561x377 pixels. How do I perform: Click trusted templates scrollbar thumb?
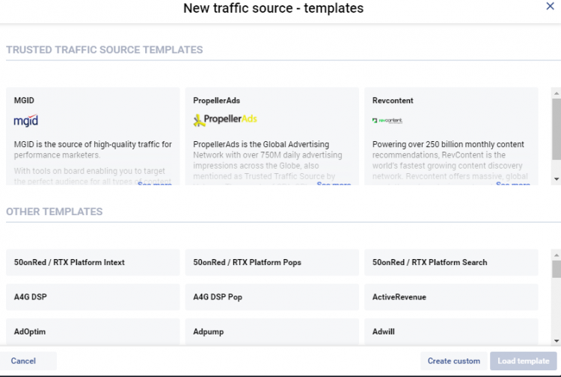[557, 129]
